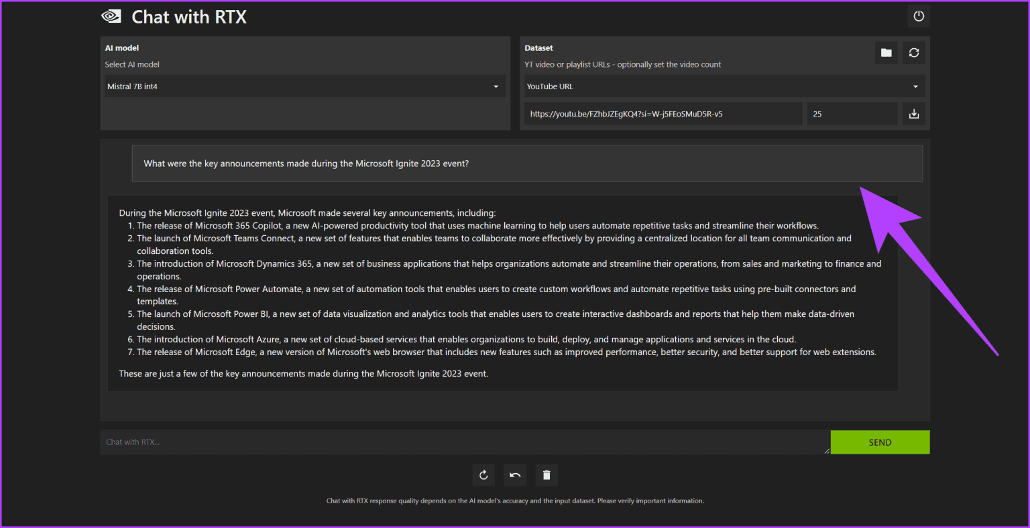Click the NVIDIA logo icon

pyautogui.click(x=111, y=17)
